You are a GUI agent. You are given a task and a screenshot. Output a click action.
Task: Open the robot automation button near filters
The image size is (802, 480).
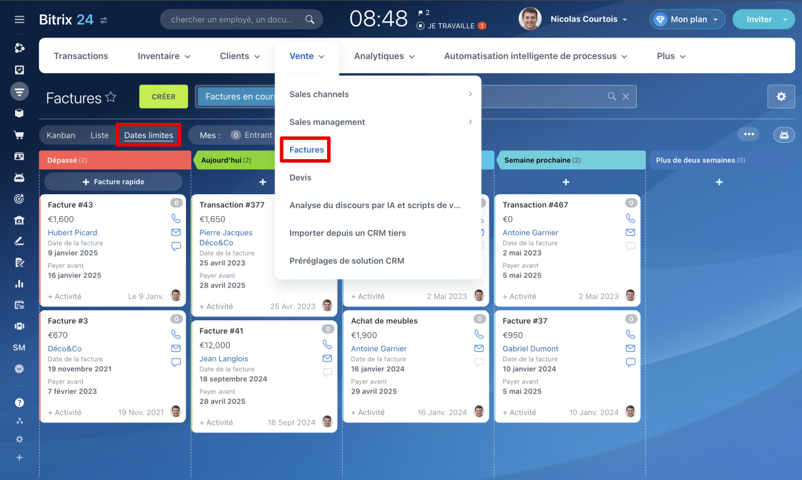tap(784, 135)
